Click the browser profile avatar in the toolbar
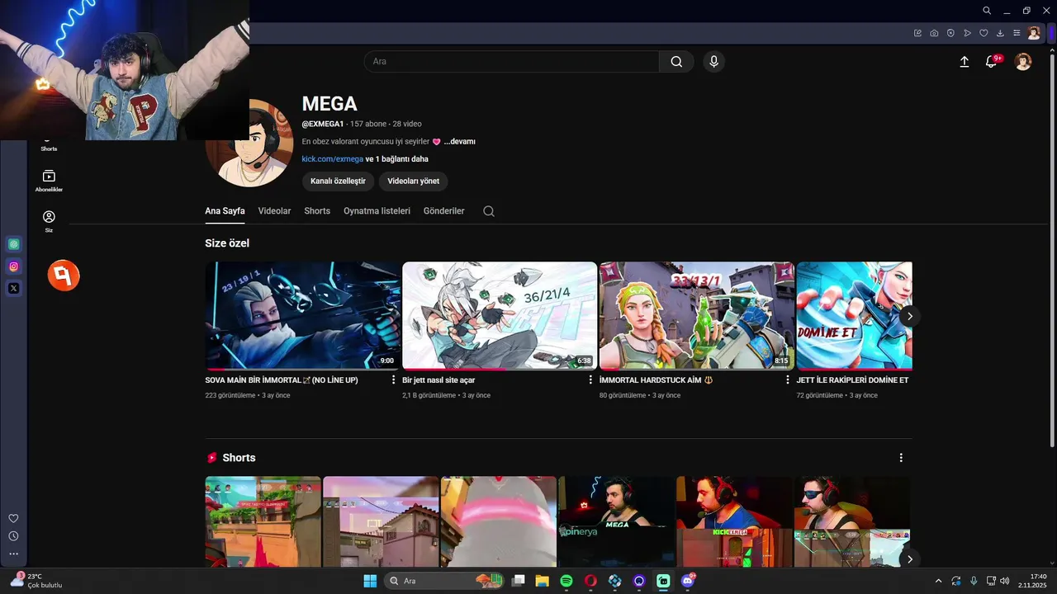Screen dimensions: 1057x594 click(1034, 33)
